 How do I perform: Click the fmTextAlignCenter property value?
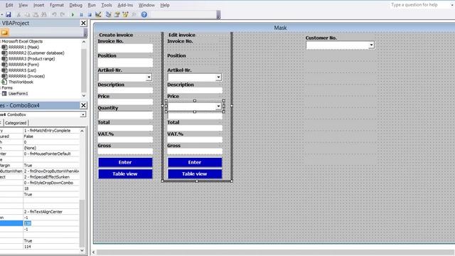click(x=51, y=212)
